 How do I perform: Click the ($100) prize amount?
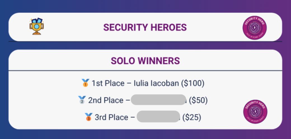click(193, 83)
